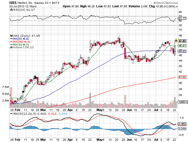Click the red MACD signal value 0.416
Screen dimensions: 188x142
[52, 114]
